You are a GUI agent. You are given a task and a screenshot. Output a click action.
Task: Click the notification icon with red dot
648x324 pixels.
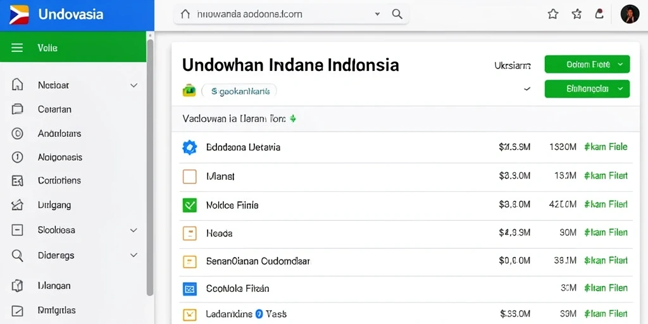tap(599, 14)
